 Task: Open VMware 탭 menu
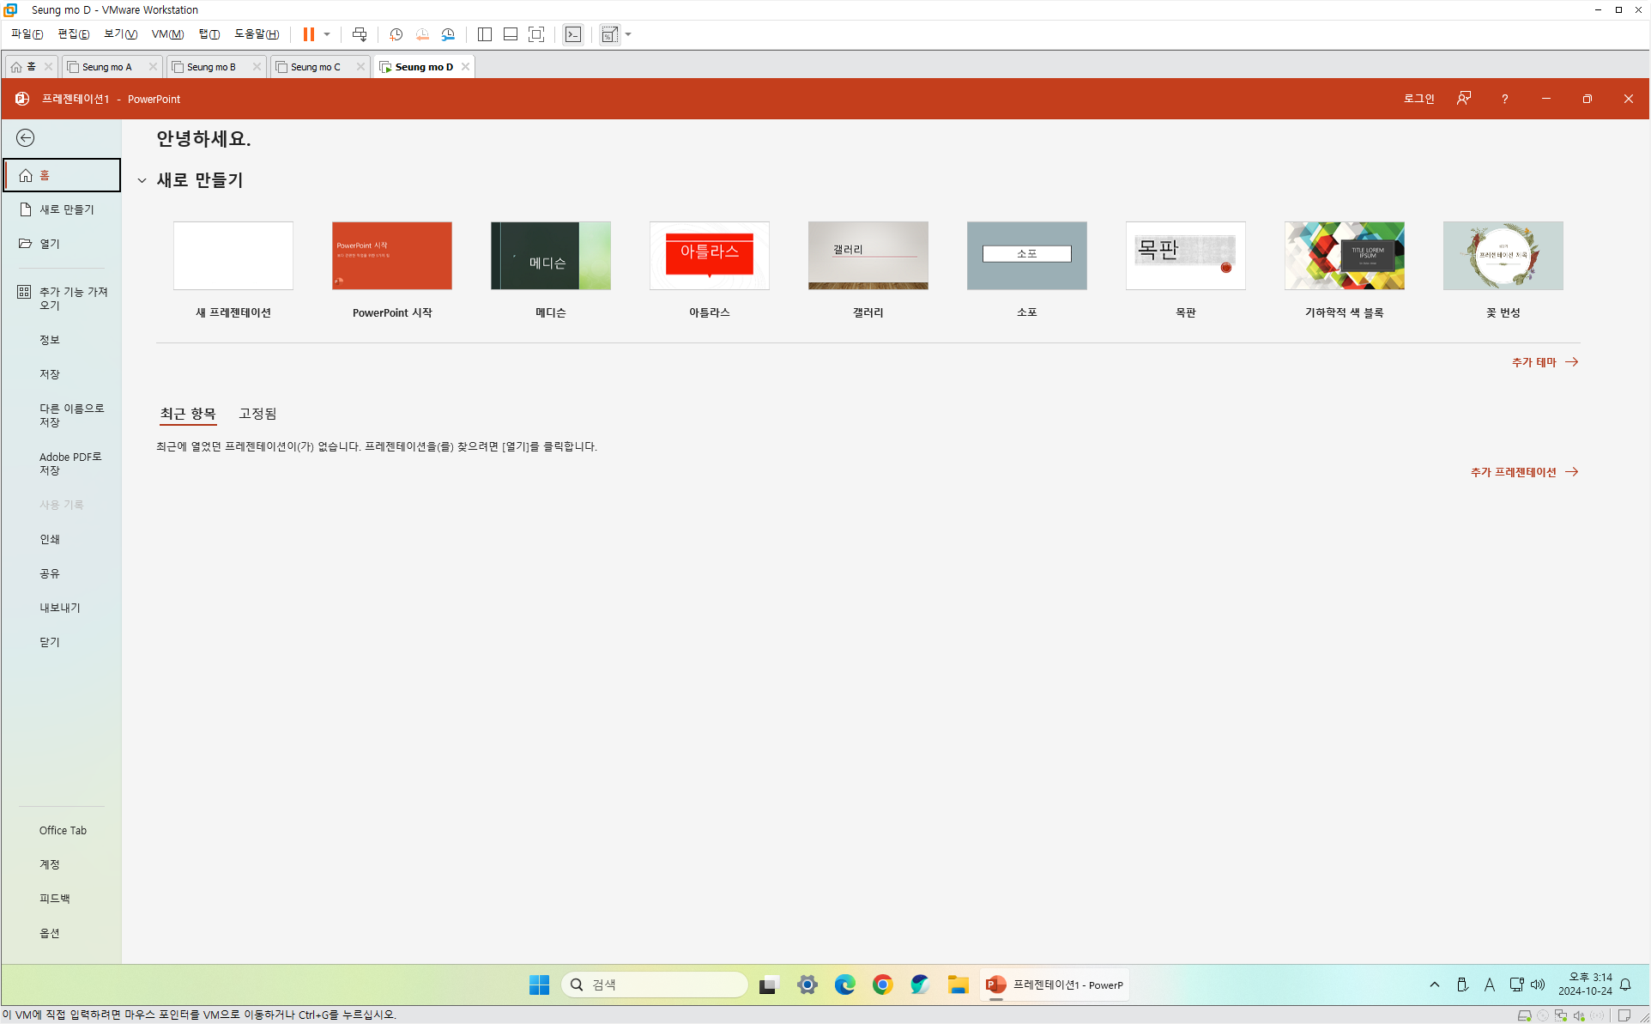pos(209,34)
